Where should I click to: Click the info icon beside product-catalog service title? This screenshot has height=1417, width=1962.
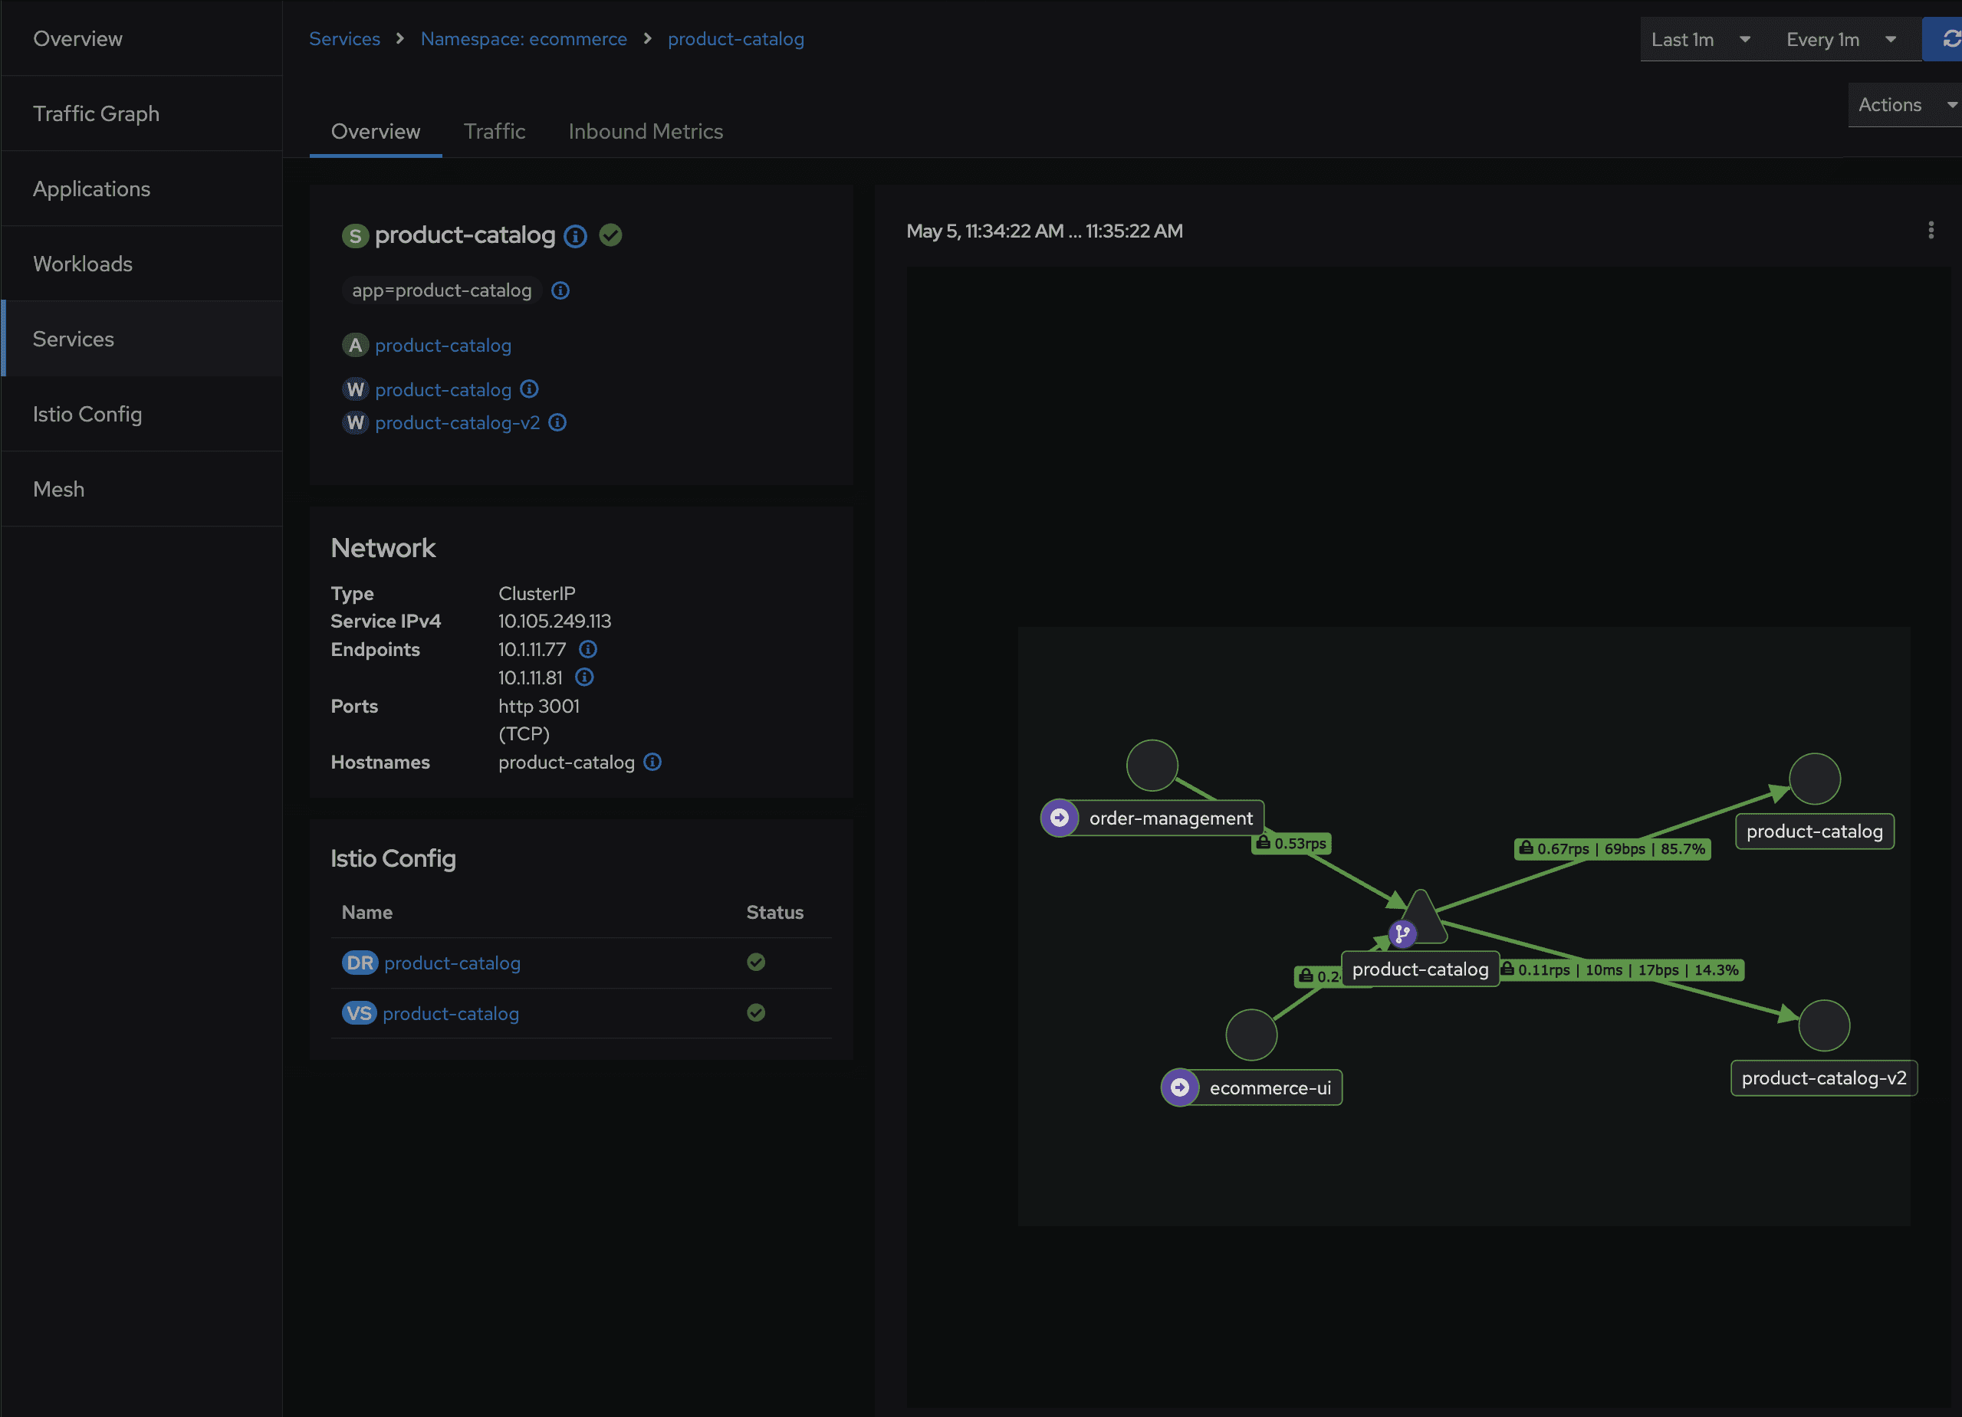tap(575, 236)
